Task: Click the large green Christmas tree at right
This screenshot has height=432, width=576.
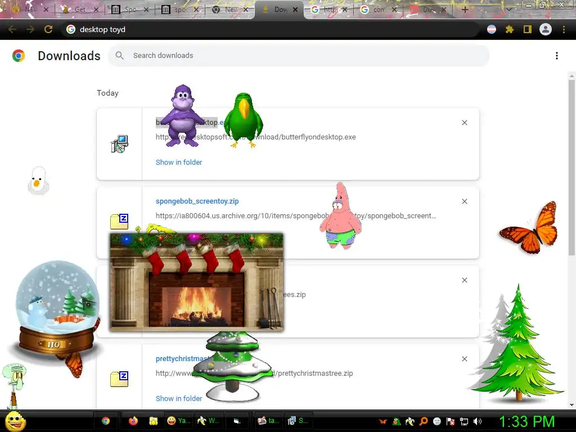Action: point(518,343)
